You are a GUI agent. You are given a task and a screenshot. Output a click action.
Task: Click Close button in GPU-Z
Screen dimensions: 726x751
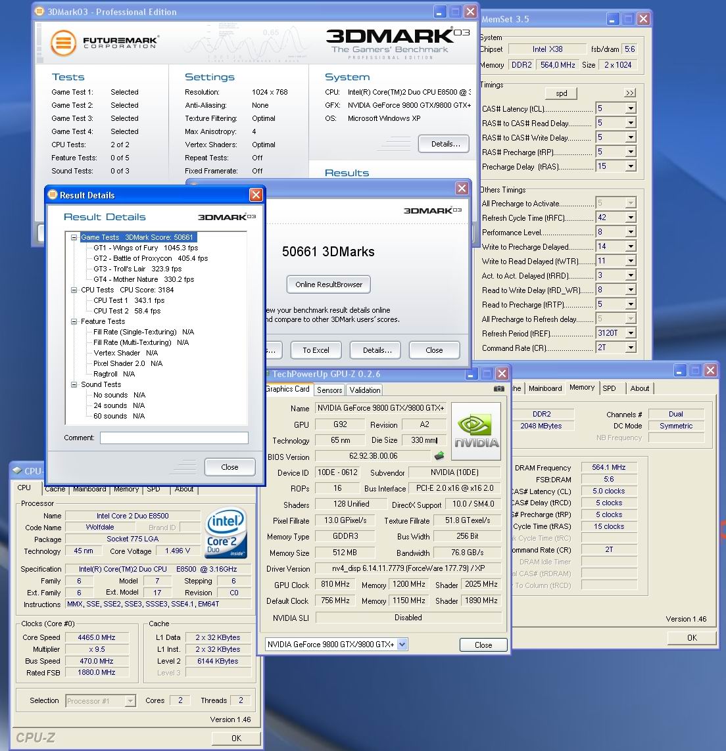click(x=483, y=645)
